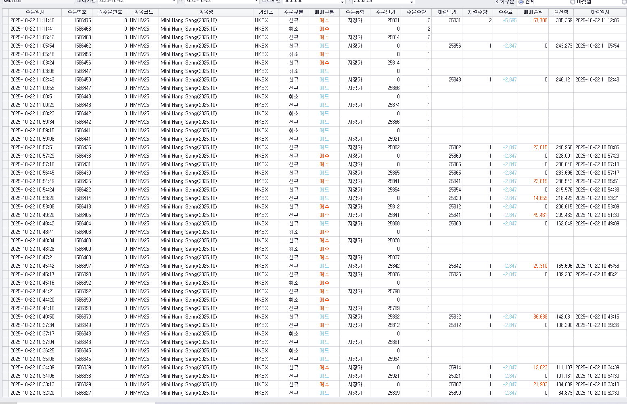Click the 체결일시 column header
Image resolution: width=627 pixels, height=404 pixels.
pos(600,12)
